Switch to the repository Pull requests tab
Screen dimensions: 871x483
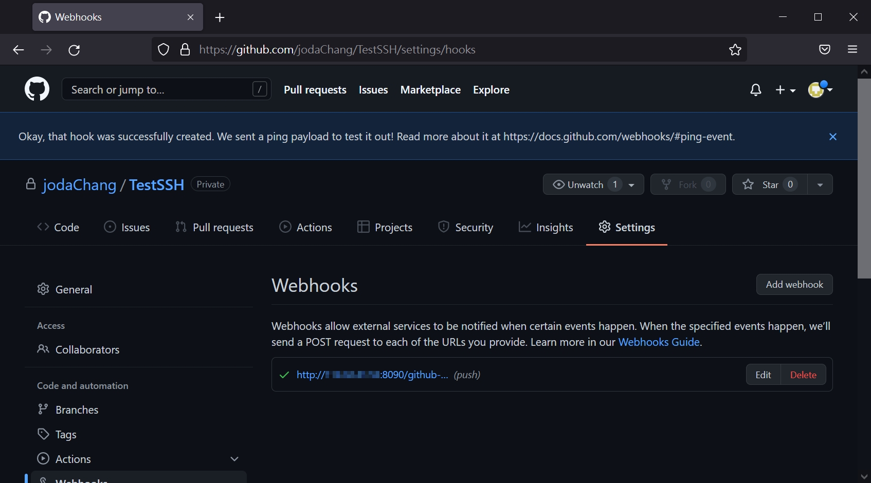(214, 227)
